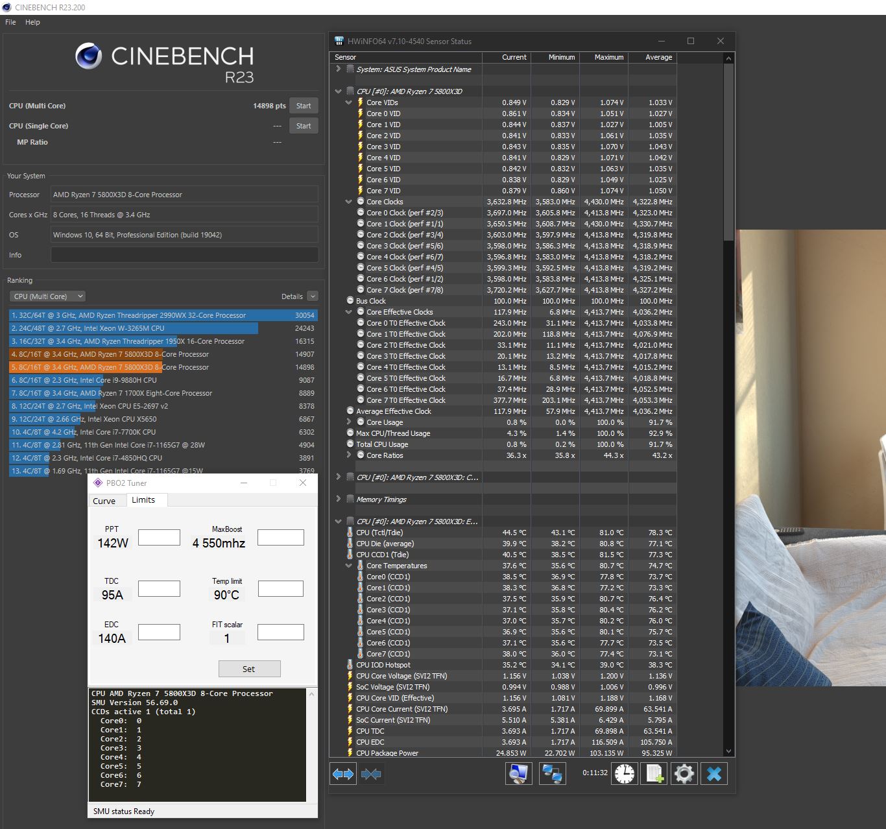Switch to the Curve tab in PBO2 Tuner
The height and width of the screenshot is (829, 886).
coord(104,501)
